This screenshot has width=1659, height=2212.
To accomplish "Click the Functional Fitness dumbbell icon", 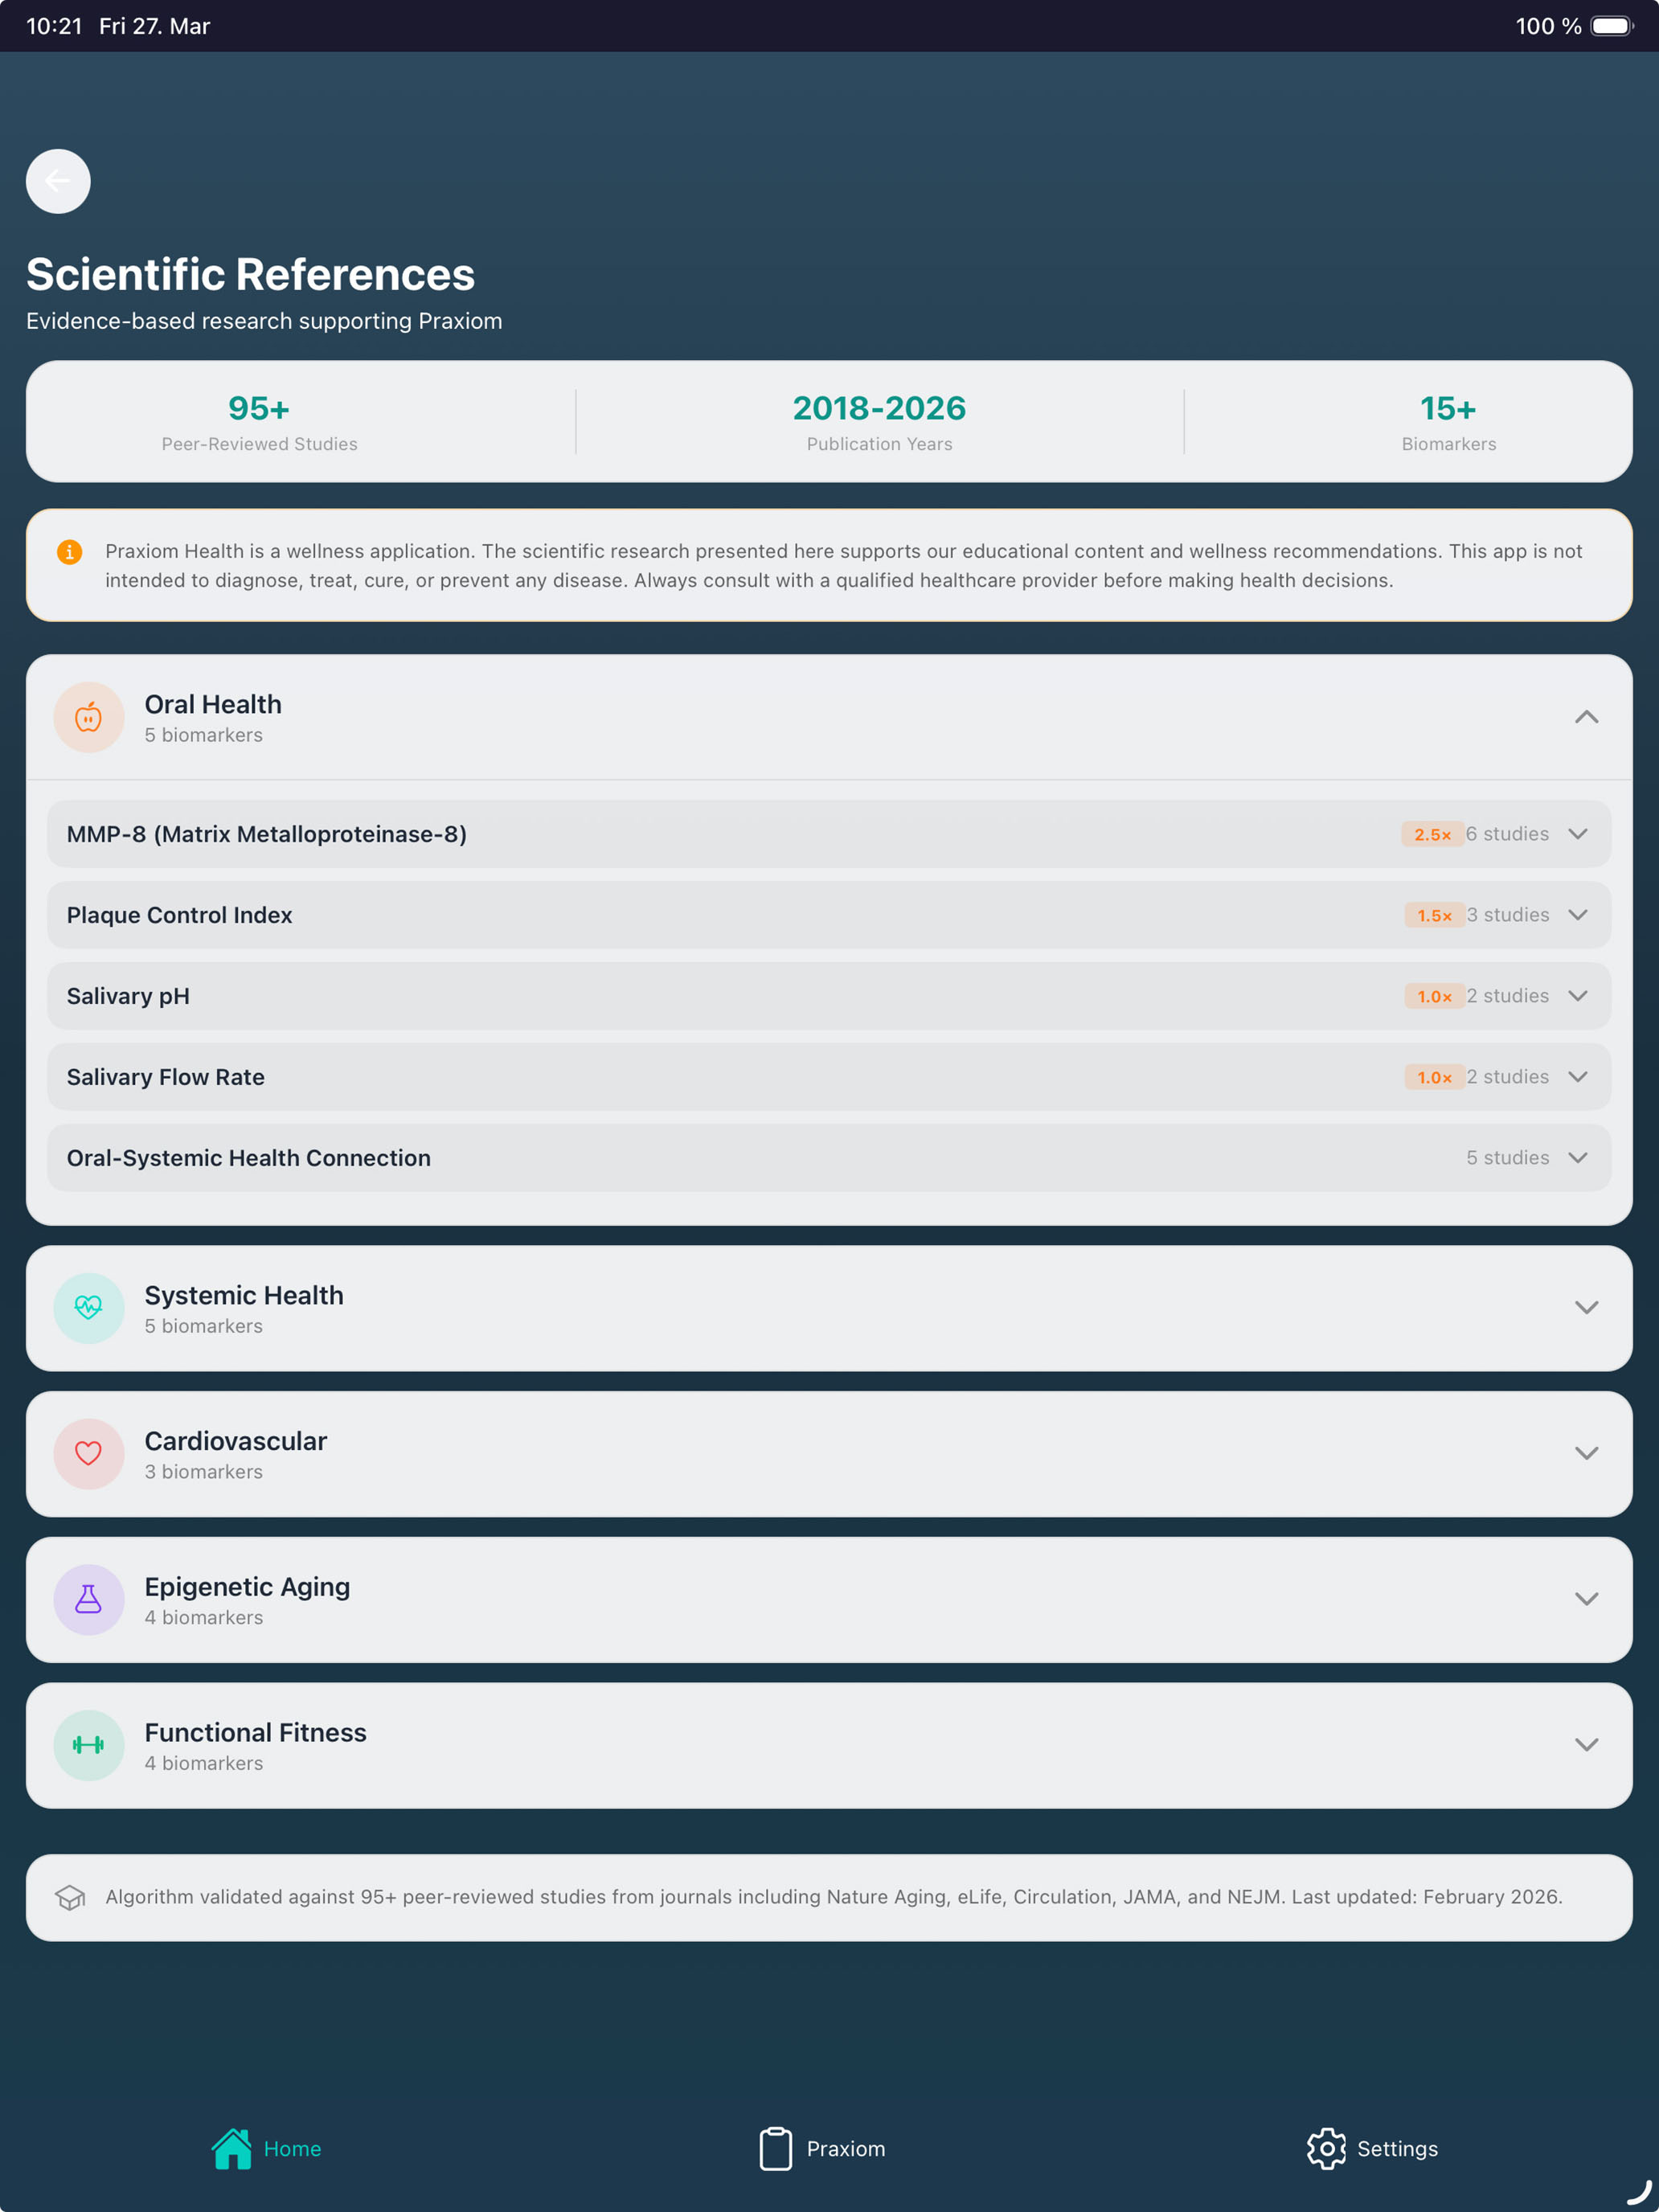I will point(89,1745).
